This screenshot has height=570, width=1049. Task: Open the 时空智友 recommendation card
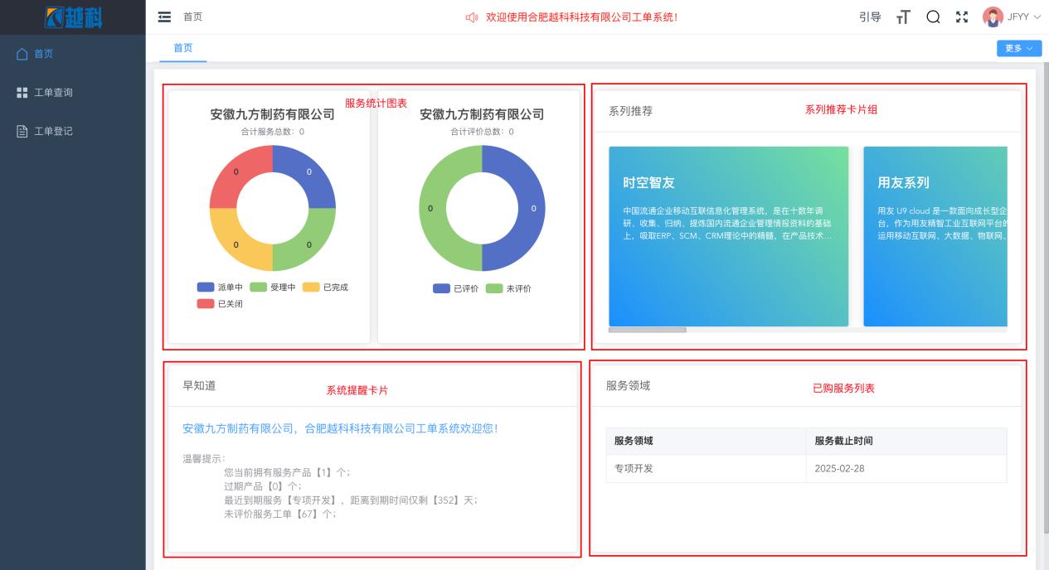pos(729,236)
